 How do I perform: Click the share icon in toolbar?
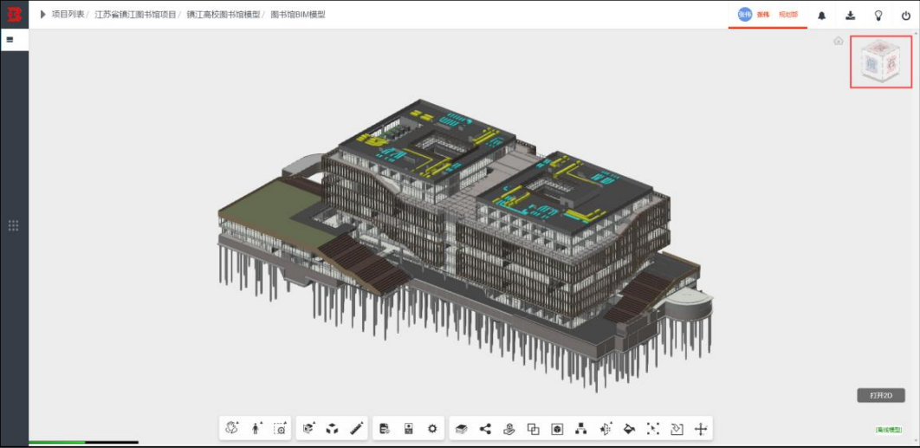485,429
